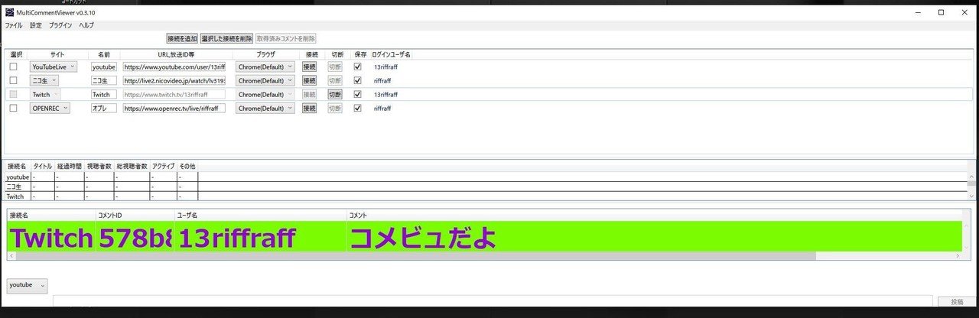979x318 pixels.
Task: Click the 取得済みコメントを削除 button
Action: pos(286,38)
